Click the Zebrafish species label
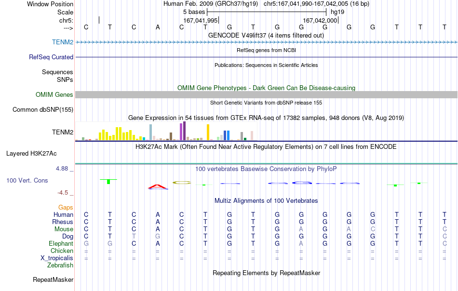Viewport: 458px width, 291px height. point(60,265)
